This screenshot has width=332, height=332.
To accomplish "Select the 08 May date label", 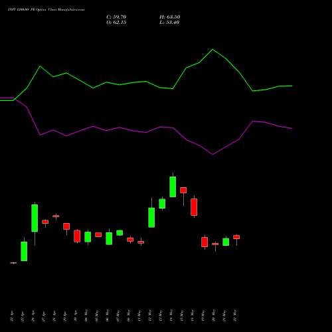I will click(129, 315).
